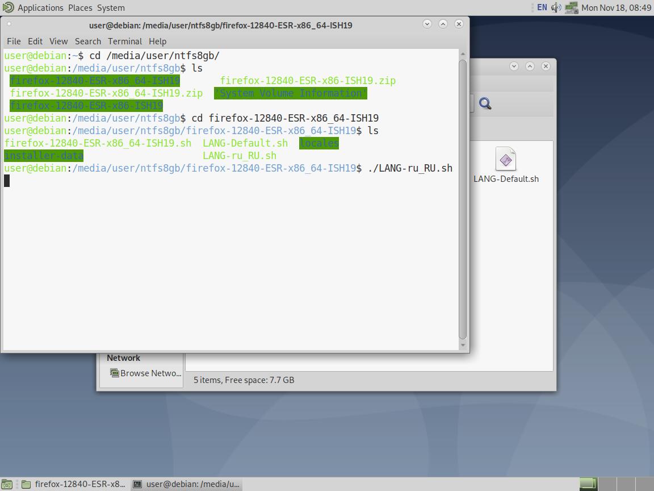Viewport: 654px width, 491px height.
Task: Open the terminal Edit menu
Action: pos(35,41)
